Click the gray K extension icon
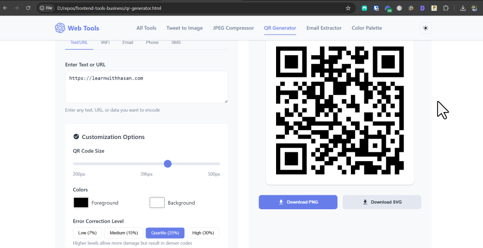Viewport: 483px width, 248px height. pos(399,8)
